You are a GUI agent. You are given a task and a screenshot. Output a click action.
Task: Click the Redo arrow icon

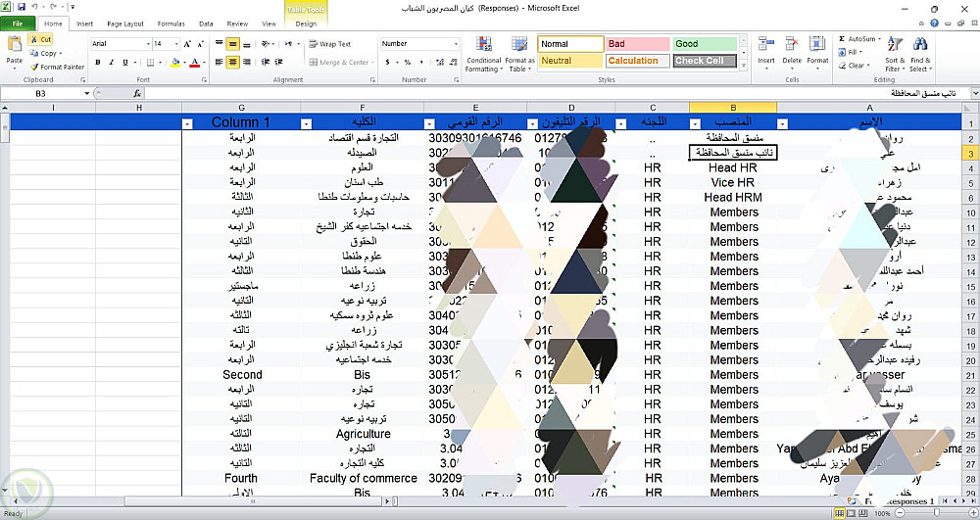pyautogui.click(x=53, y=8)
